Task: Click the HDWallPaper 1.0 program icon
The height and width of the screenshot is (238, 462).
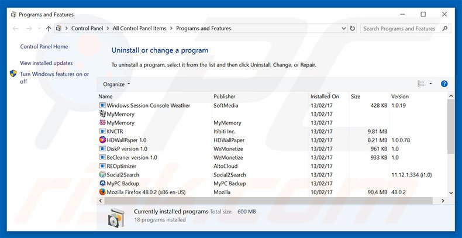Action: [x=102, y=140]
